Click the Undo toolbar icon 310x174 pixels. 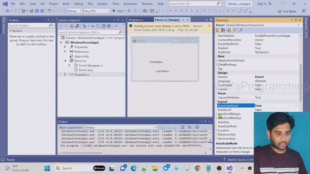coord(49,11)
